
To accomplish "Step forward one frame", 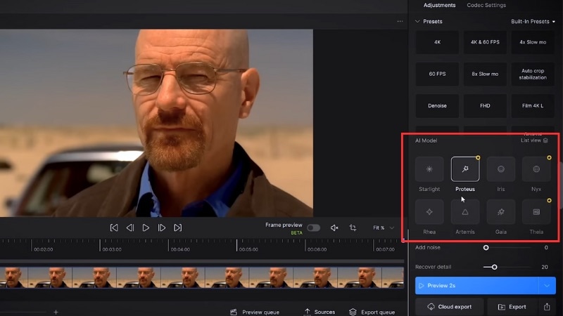I will click(162, 228).
